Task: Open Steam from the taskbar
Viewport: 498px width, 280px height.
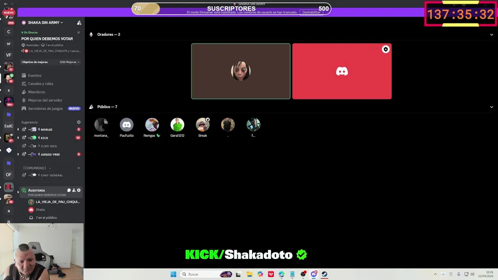Action: point(324,274)
